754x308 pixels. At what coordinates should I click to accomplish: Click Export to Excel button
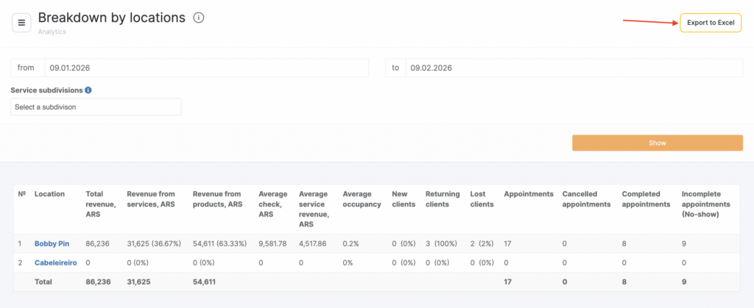coord(711,23)
